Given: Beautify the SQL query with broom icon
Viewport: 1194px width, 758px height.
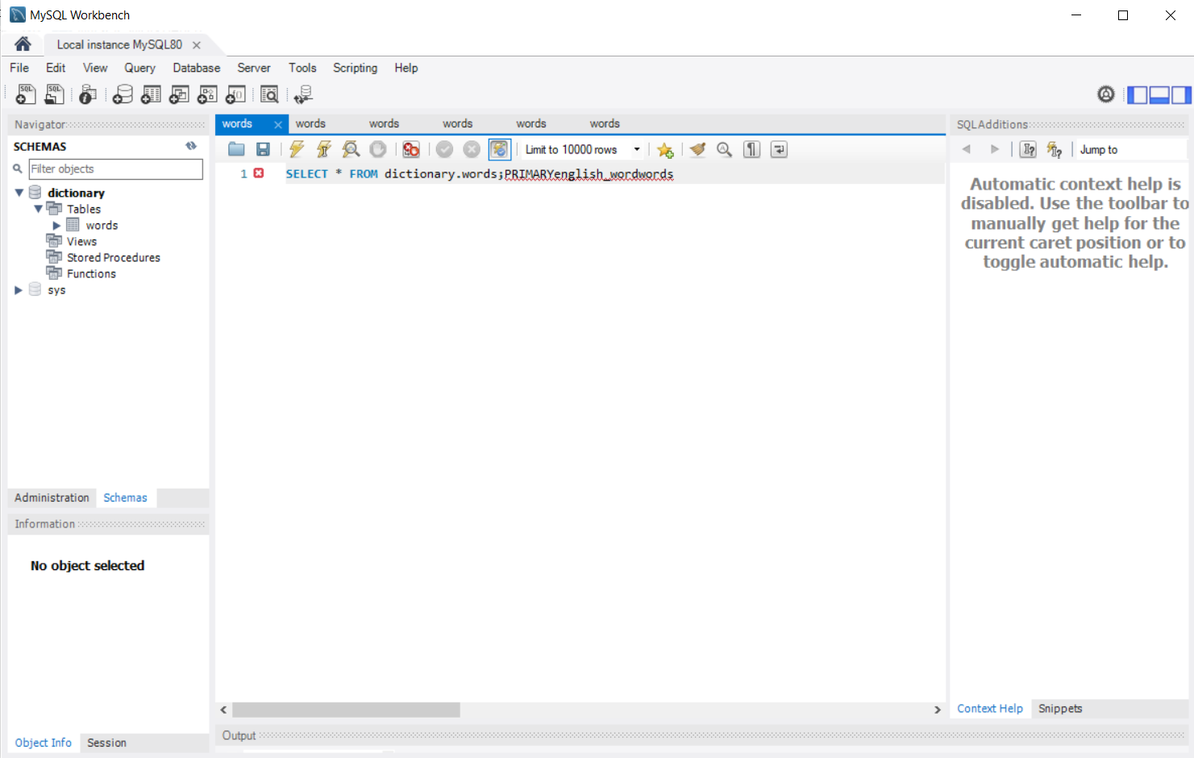Looking at the screenshot, I should [698, 149].
